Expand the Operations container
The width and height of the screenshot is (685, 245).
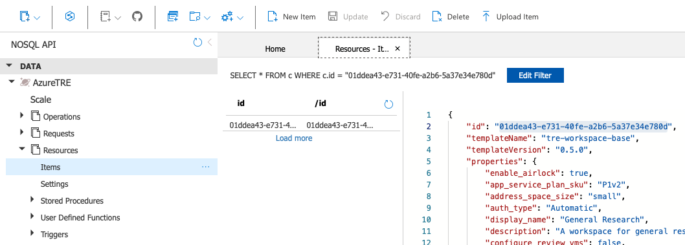pyautogui.click(x=21, y=116)
